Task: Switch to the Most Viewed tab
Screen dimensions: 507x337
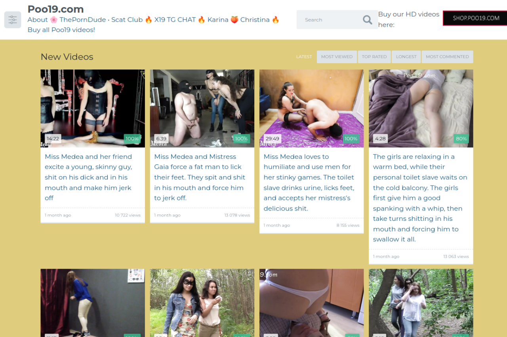Action: pyautogui.click(x=337, y=57)
